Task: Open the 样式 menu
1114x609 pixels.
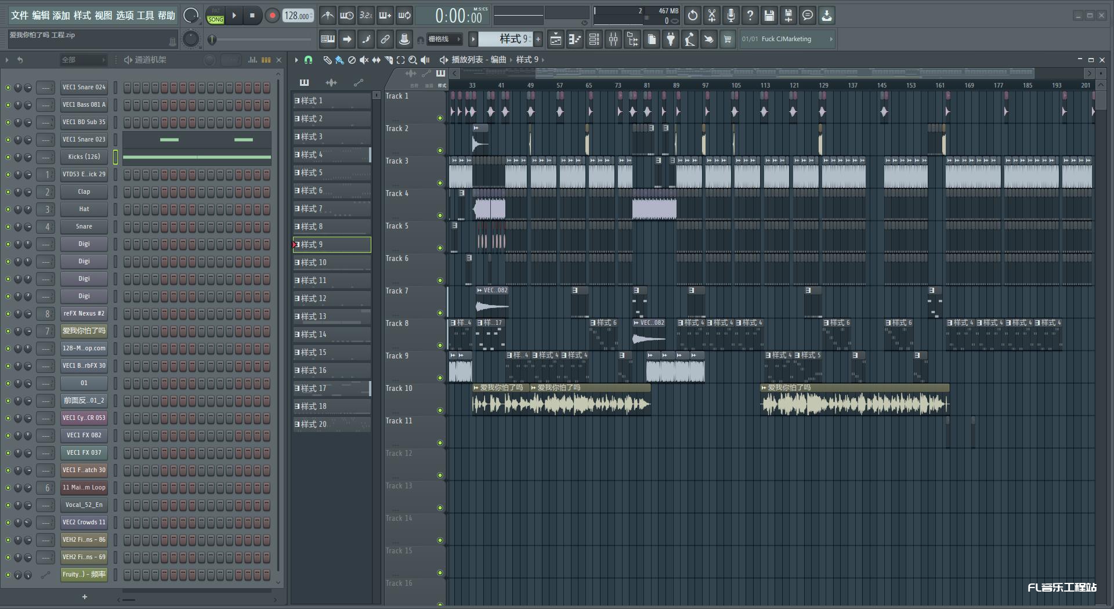Action: (x=82, y=16)
